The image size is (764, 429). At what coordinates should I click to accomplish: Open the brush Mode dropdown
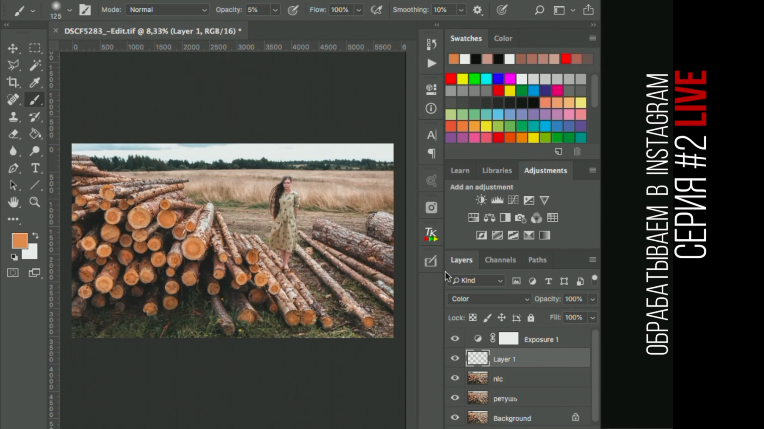[x=167, y=10]
